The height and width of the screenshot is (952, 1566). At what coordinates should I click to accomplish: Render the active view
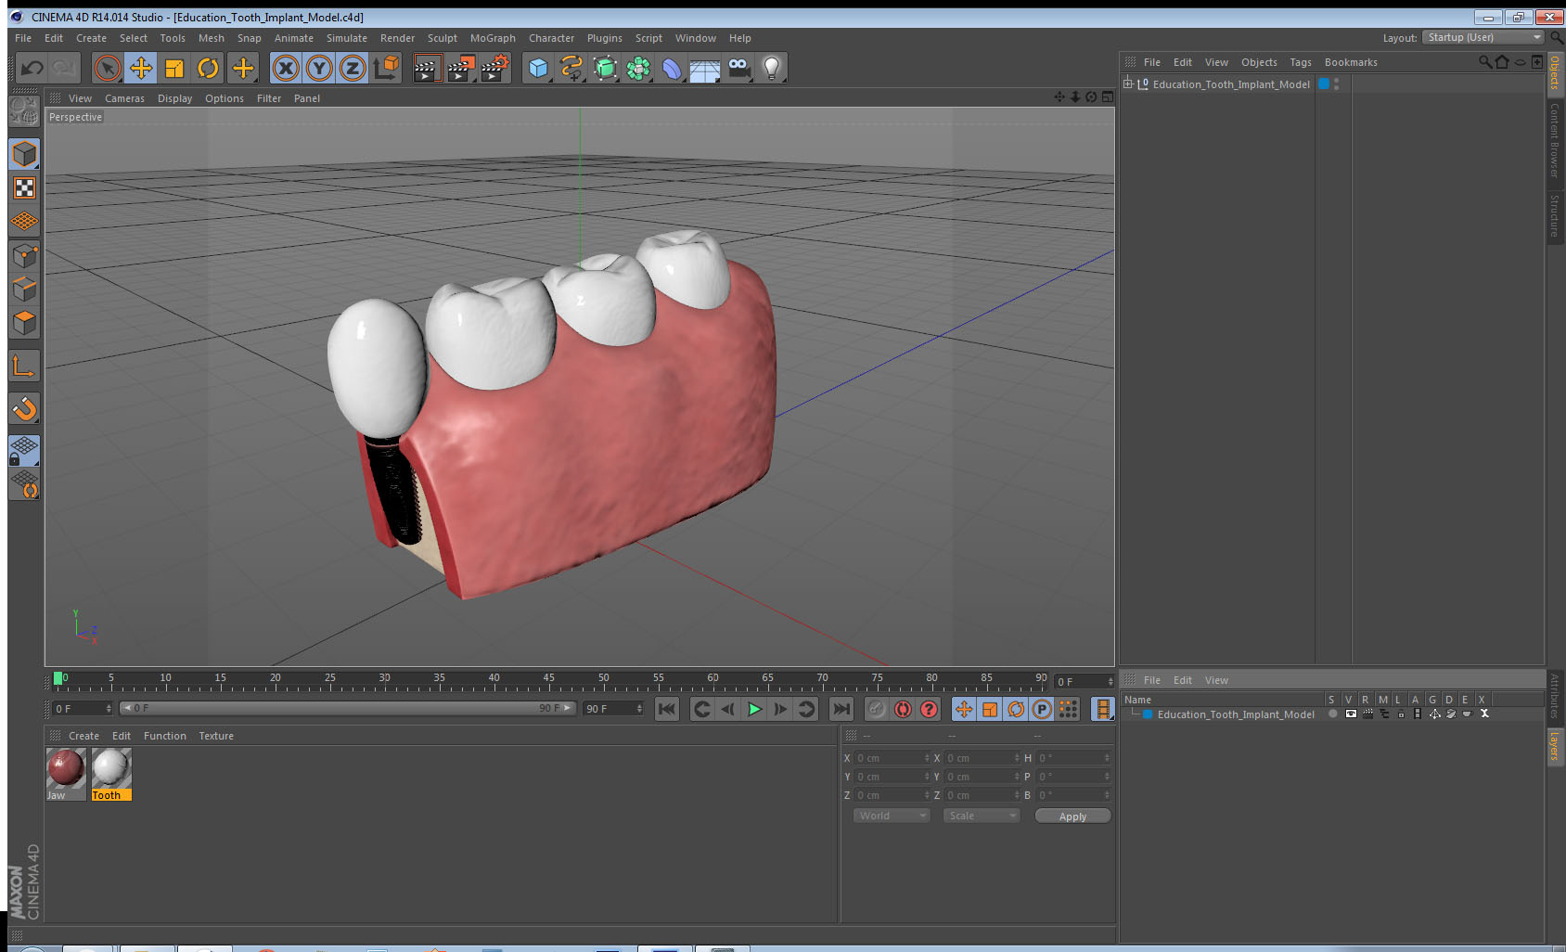pyautogui.click(x=426, y=68)
